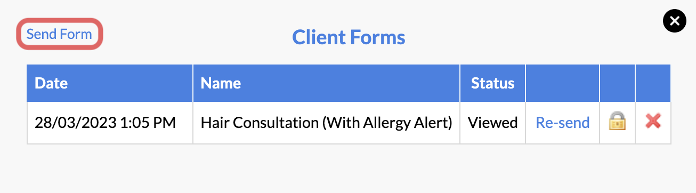Send a new form to the client
The height and width of the screenshot is (193, 696).
click(x=59, y=35)
